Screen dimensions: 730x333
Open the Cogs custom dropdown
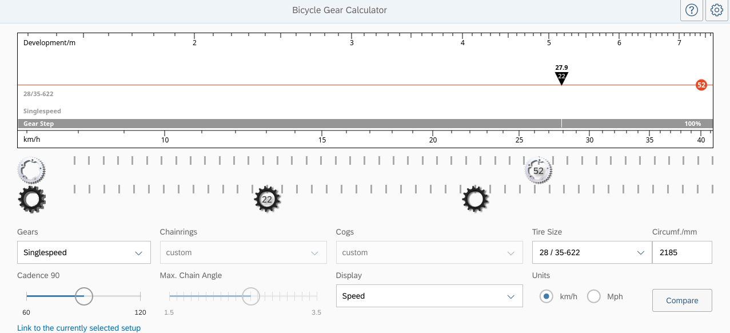point(429,252)
